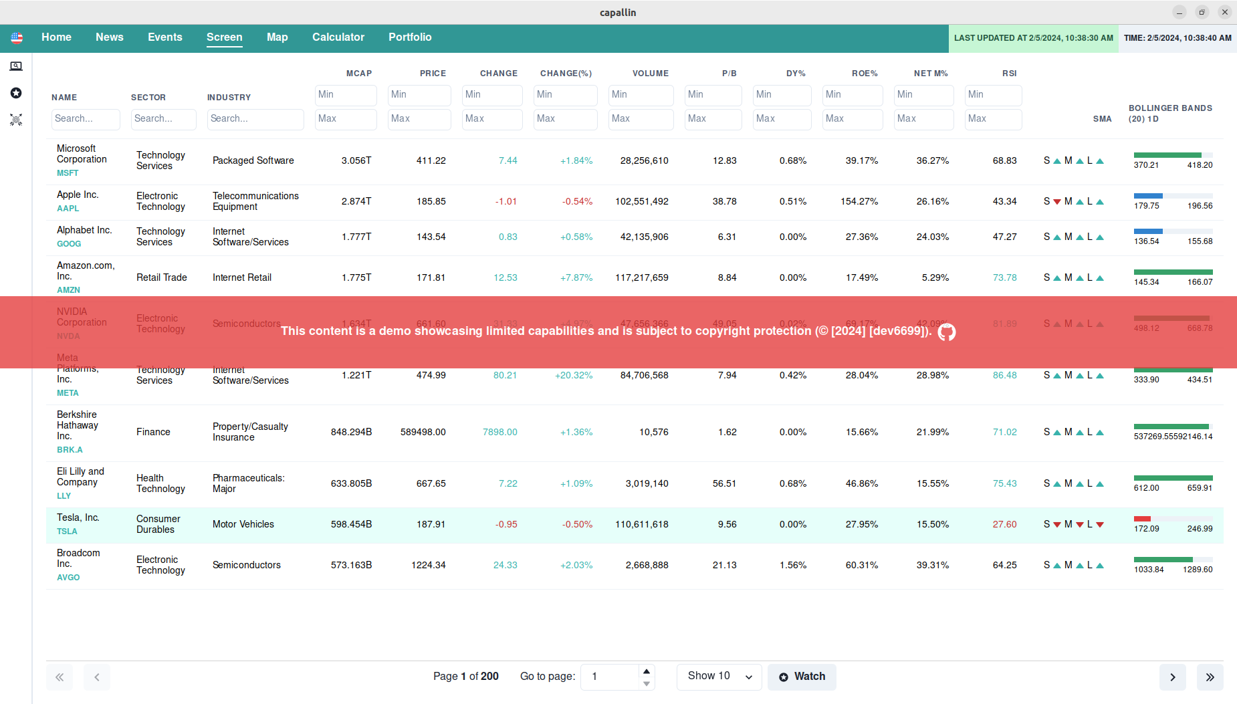Viewport: 1237px width, 704px height.
Task: Click the GitHub icon in the demo banner
Action: 946,332
